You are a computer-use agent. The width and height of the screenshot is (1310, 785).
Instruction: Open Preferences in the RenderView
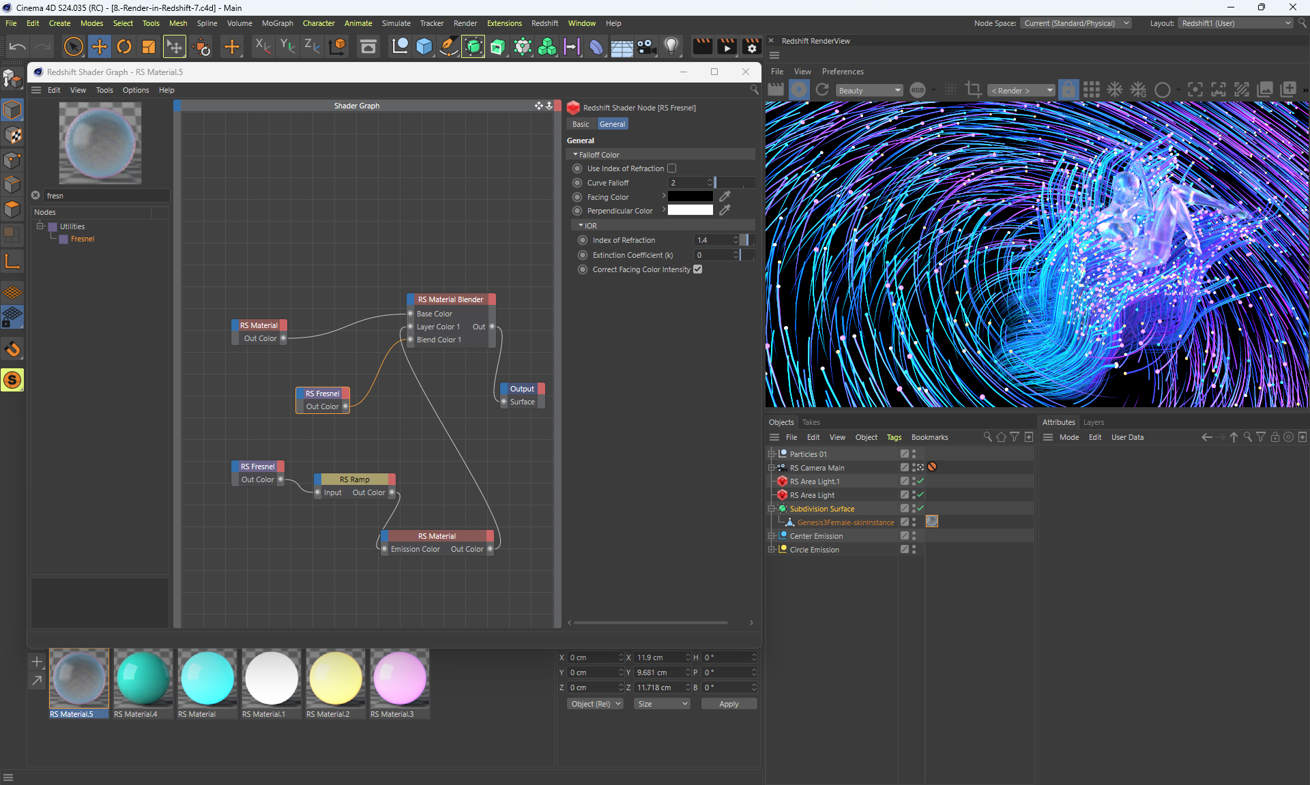[842, 72]
